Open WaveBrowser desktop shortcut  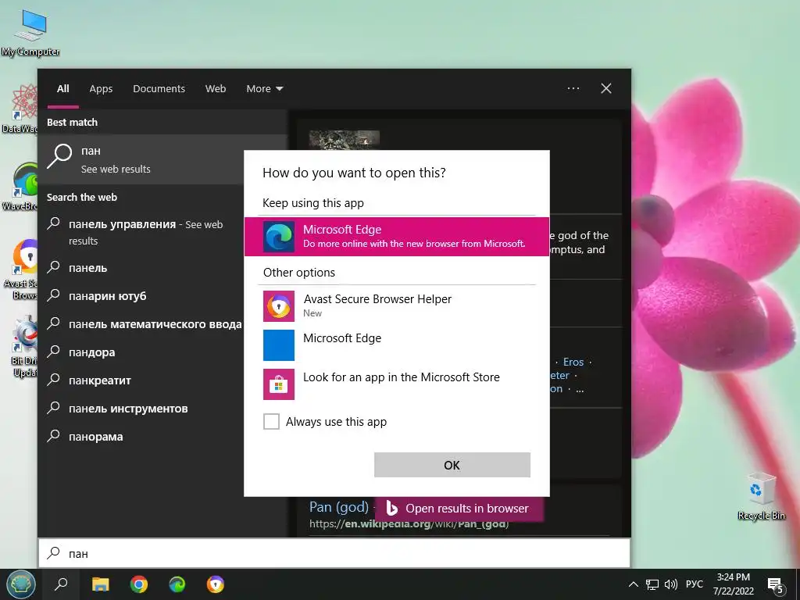20,187
